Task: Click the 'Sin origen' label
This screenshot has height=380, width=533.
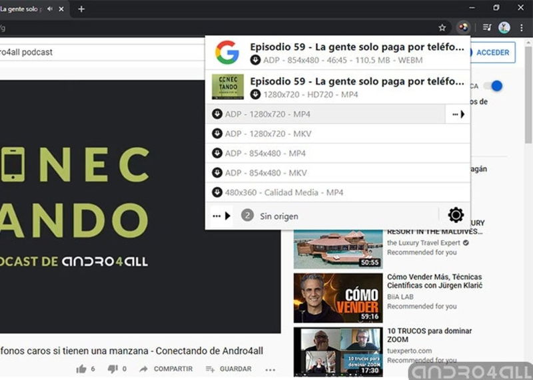Action: click(279, 216)
